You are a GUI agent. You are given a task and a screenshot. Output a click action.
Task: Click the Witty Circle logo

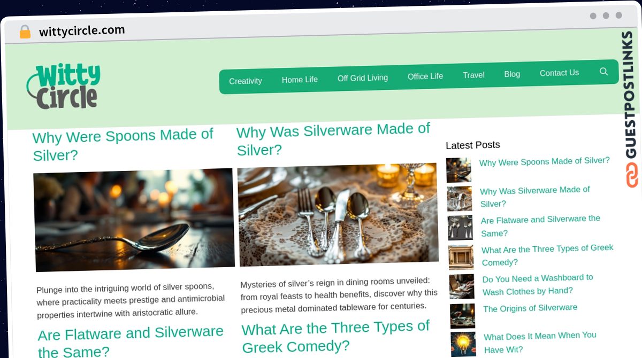click(64, 87)
